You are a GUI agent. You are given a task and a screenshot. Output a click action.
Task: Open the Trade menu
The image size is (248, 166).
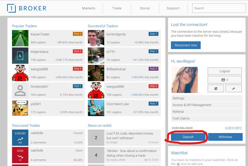pyautogui.click(x=117, y=8)
